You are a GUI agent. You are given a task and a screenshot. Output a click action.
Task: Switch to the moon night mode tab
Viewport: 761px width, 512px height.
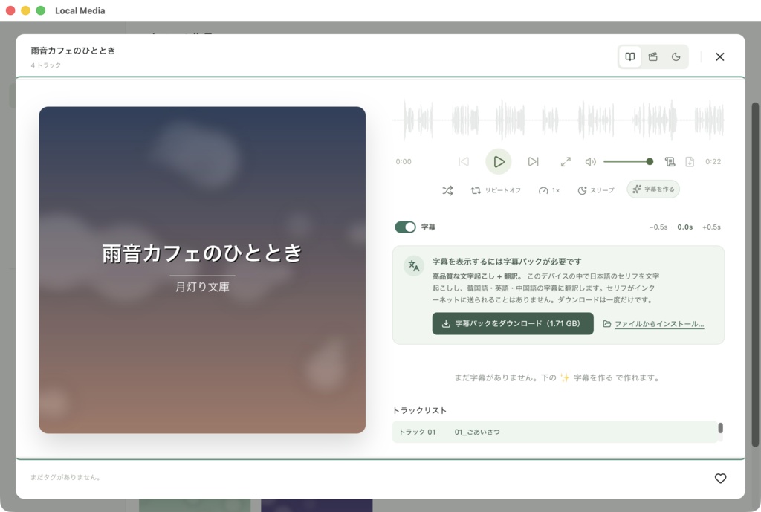point(676,56)
